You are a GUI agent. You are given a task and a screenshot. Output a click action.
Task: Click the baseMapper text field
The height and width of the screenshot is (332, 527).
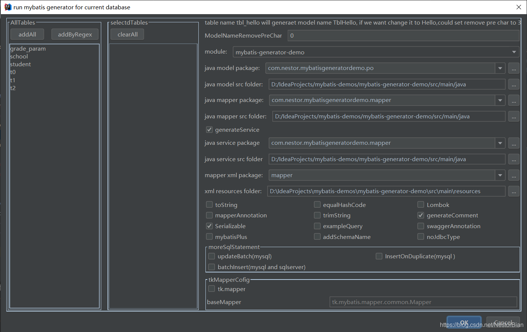click(423, 302)
